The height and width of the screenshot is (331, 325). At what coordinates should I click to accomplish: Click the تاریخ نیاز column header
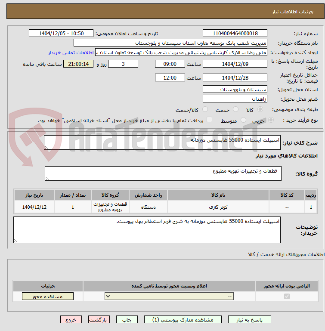pos(34,195)
